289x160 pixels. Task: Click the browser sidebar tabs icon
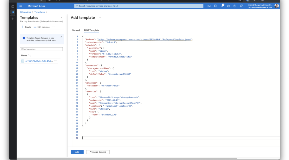coord(13,7)
